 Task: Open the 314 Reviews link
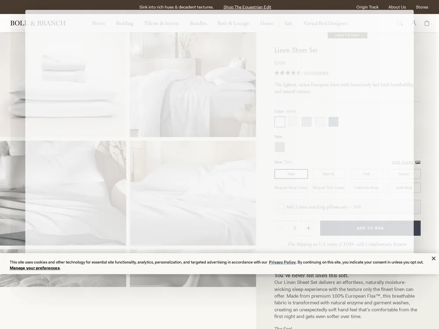[x=316, y=73]
